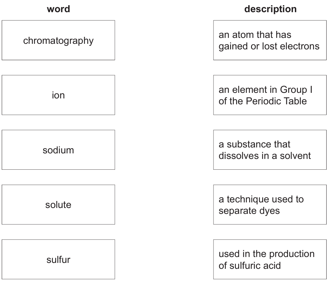Click the ion word box
Image resolution: width=328 pixels, height=281 pixels.
58,95
